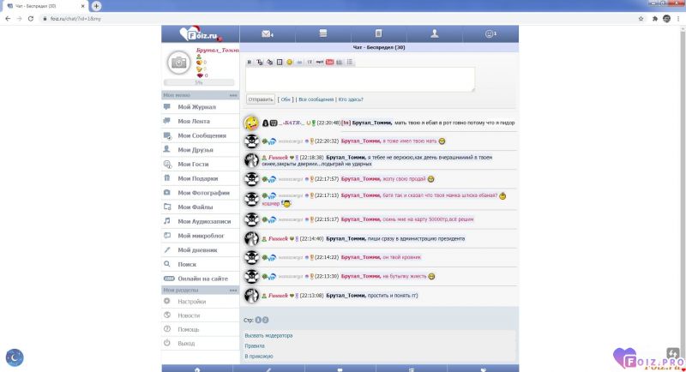Expand the 'Мое меню' section dots
Viewport: 686px width, 372px height.
coord(233,95)
